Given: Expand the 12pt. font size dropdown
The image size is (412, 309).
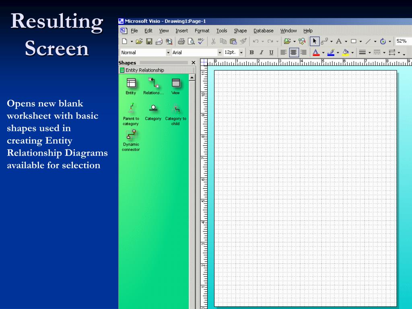Looking at the screenshot, I should (x=241, y=53).
